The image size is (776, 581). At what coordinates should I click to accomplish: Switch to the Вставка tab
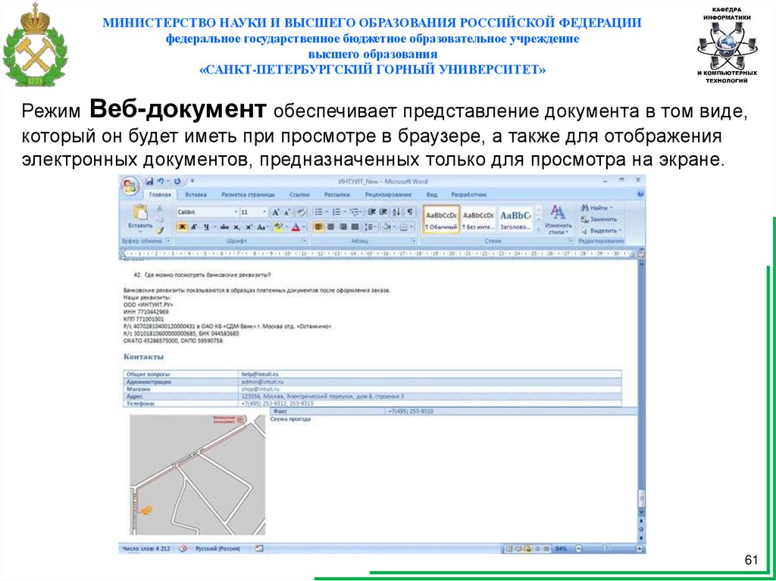click(x=196, y=195)
